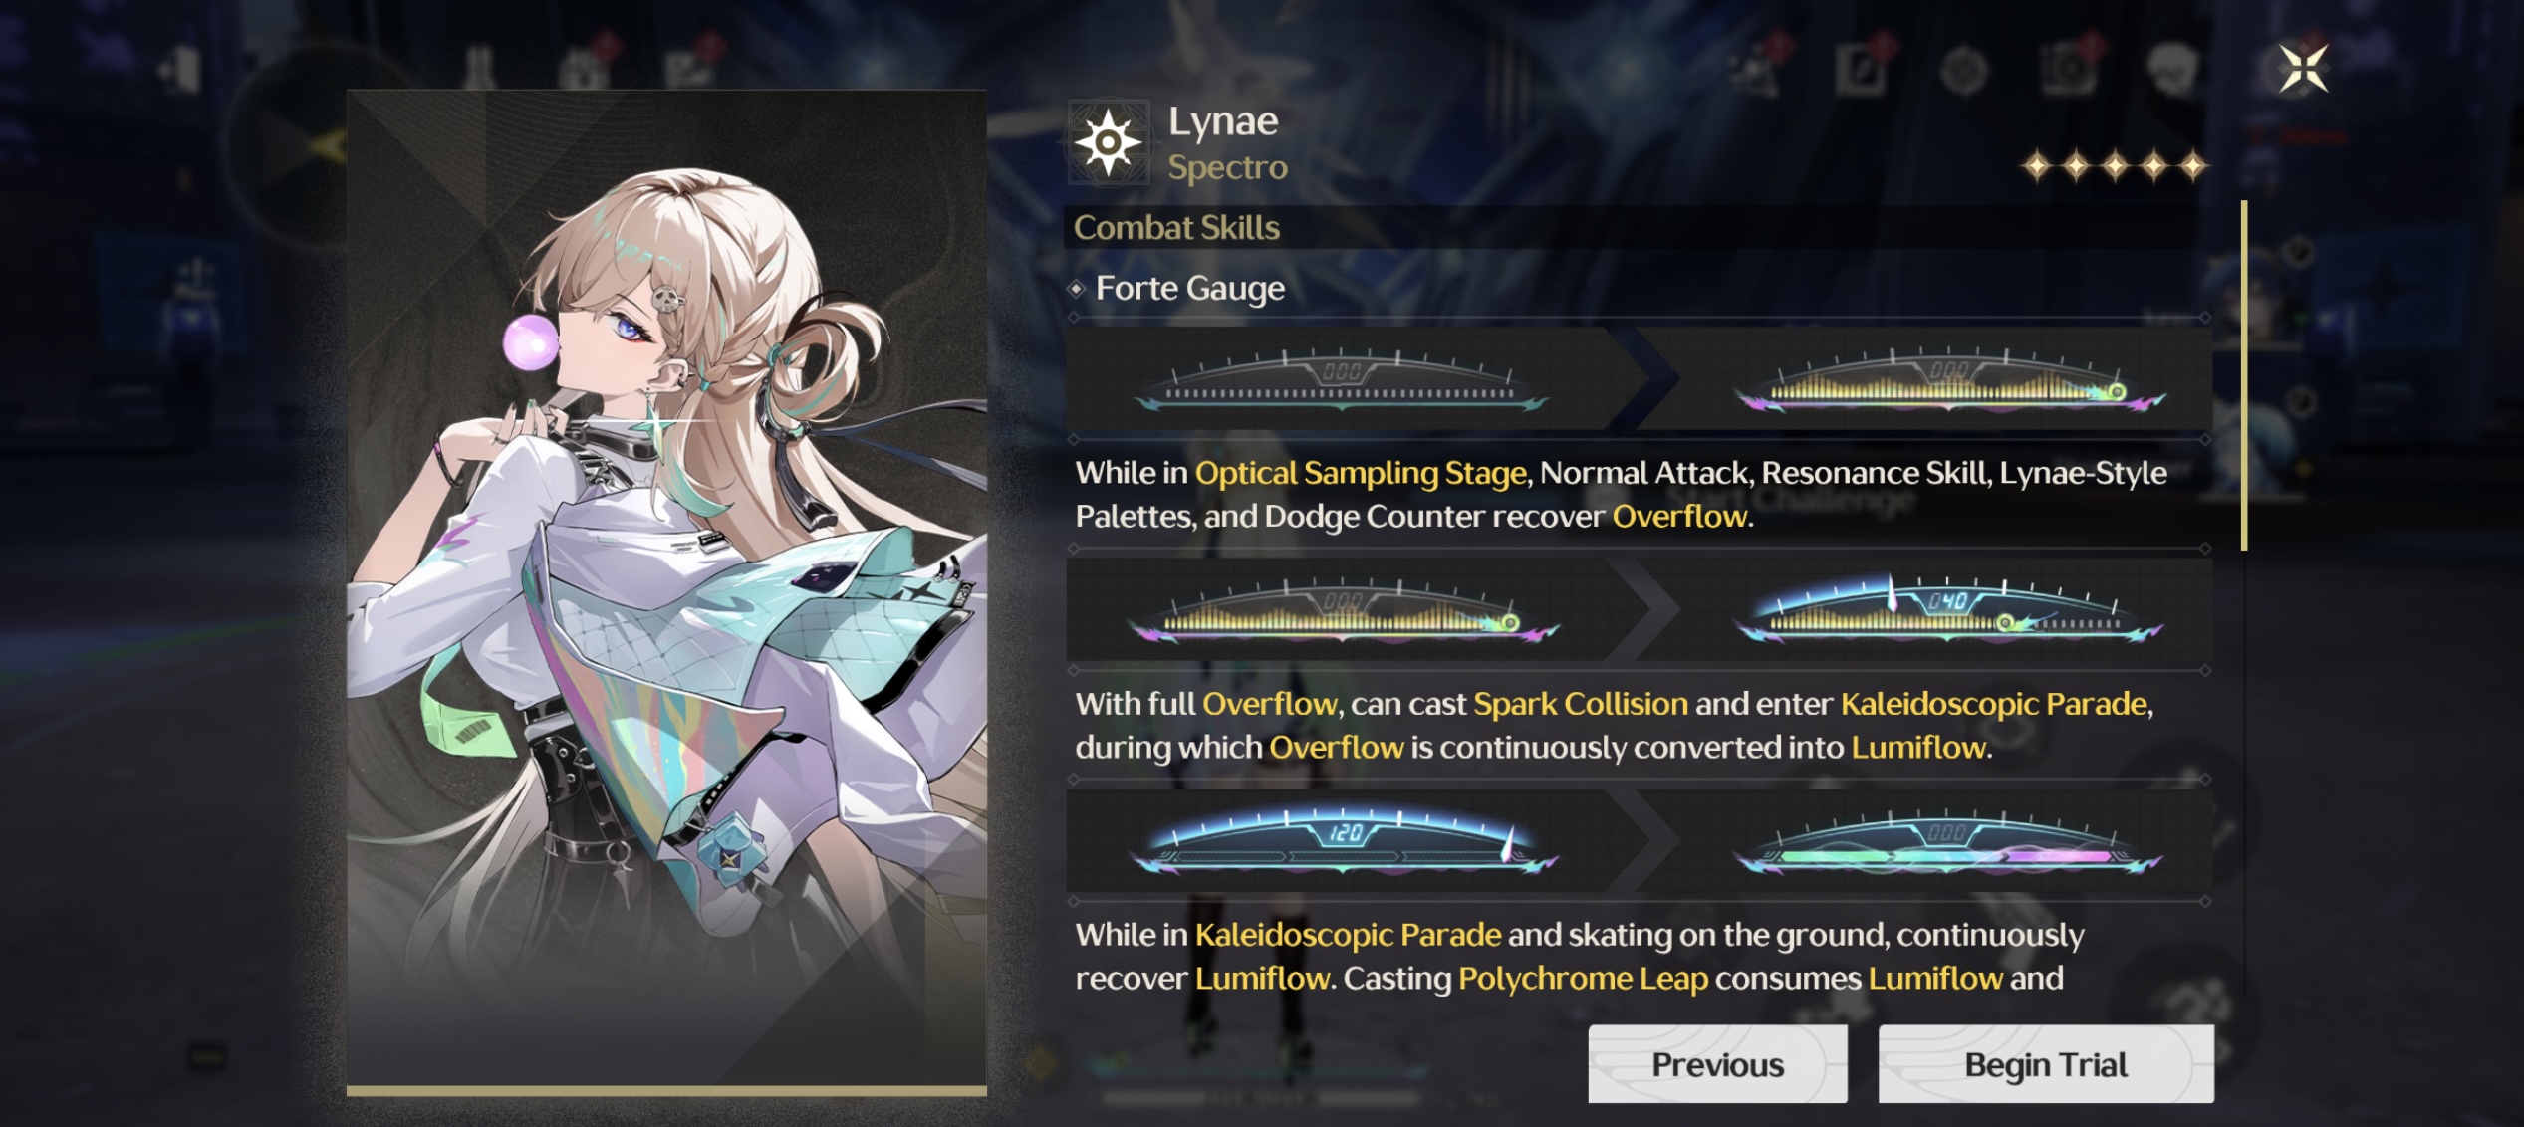Click the yellow Optical Sampling Stage text
The height and width of the screenshot is (1127, 2524).
coord(1361,473)
